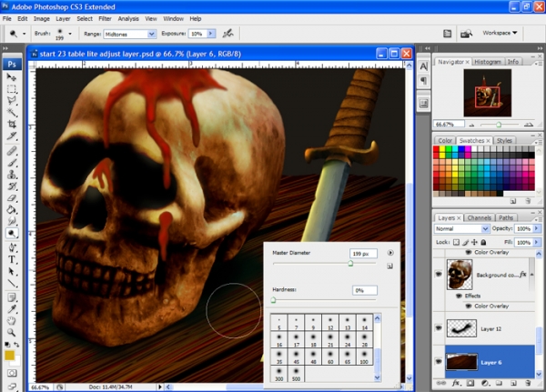Delete layer using trash icon
This screenshot has width=546, height=392.
[x=528, y=383]
